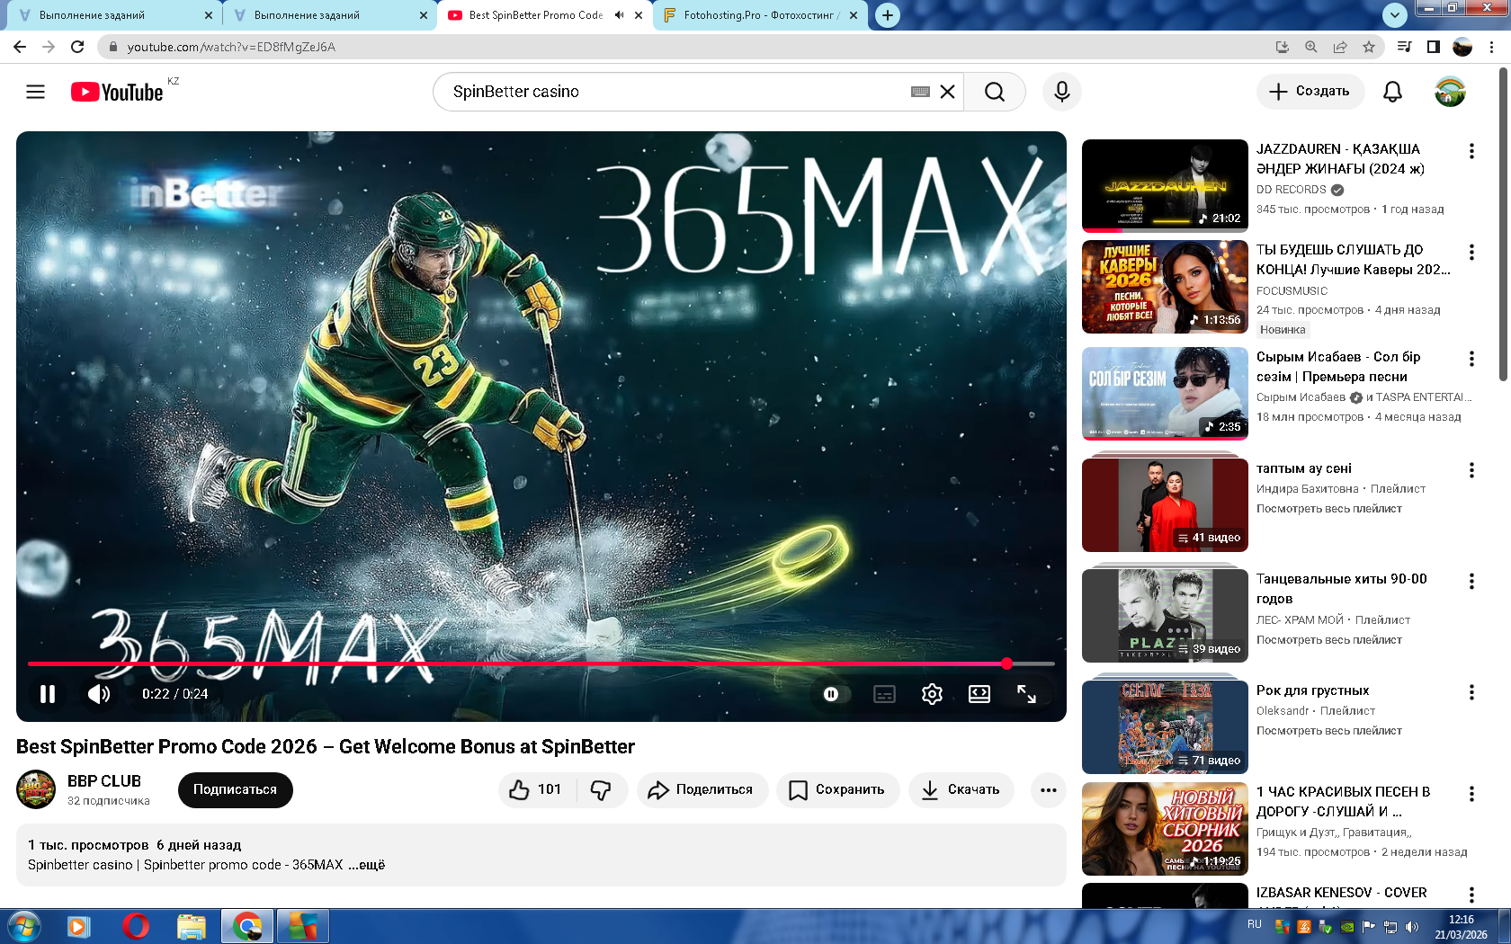Image resolution: width=1511 pixels, height=944 pixels.
Task: Subscribe to BBP CLUB with Подписаться
Action: [236, 790]
